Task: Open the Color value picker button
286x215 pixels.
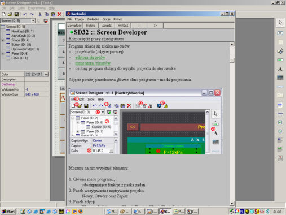Action: click(x=46, y=74)
